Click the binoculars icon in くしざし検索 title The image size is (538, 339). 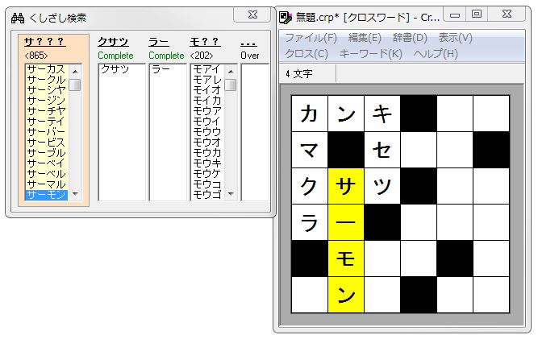click(x=18, y=18)
